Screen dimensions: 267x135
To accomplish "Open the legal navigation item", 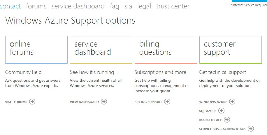I will [x=144, y=6].
